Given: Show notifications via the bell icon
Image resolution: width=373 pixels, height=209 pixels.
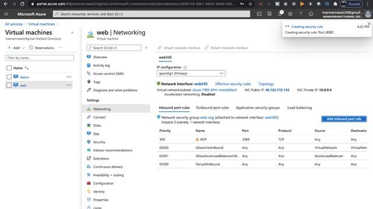Looking at the screenshot, I should (280, 14).
